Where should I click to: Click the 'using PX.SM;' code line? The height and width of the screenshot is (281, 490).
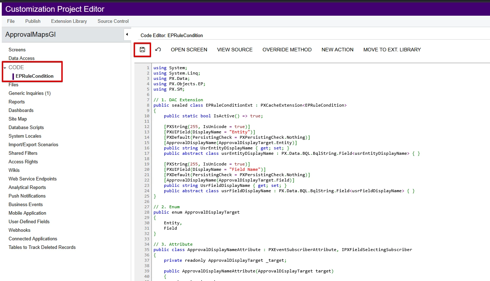click(x=169, y=89)
